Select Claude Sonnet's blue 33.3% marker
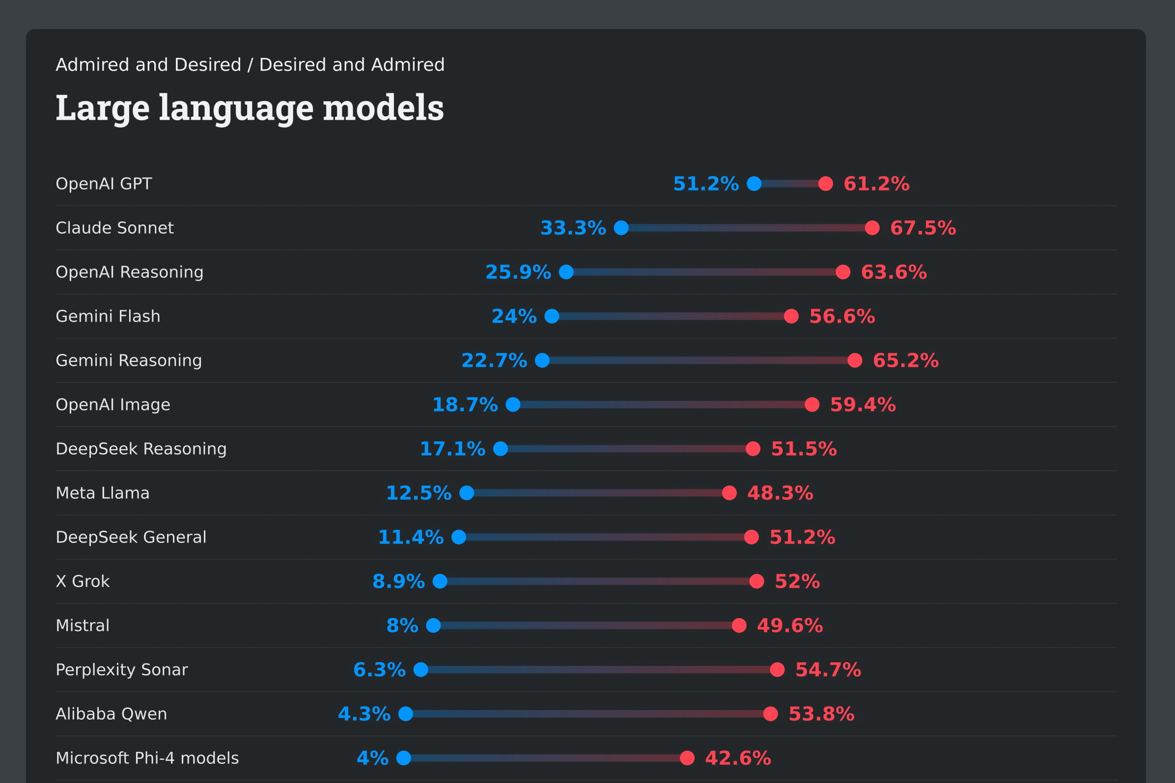This screenshot has height=783, width=1175. coord(621,228)
